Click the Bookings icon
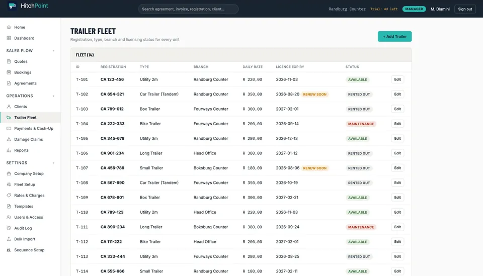This screenshot has width=483, height=276. (9, 72)
